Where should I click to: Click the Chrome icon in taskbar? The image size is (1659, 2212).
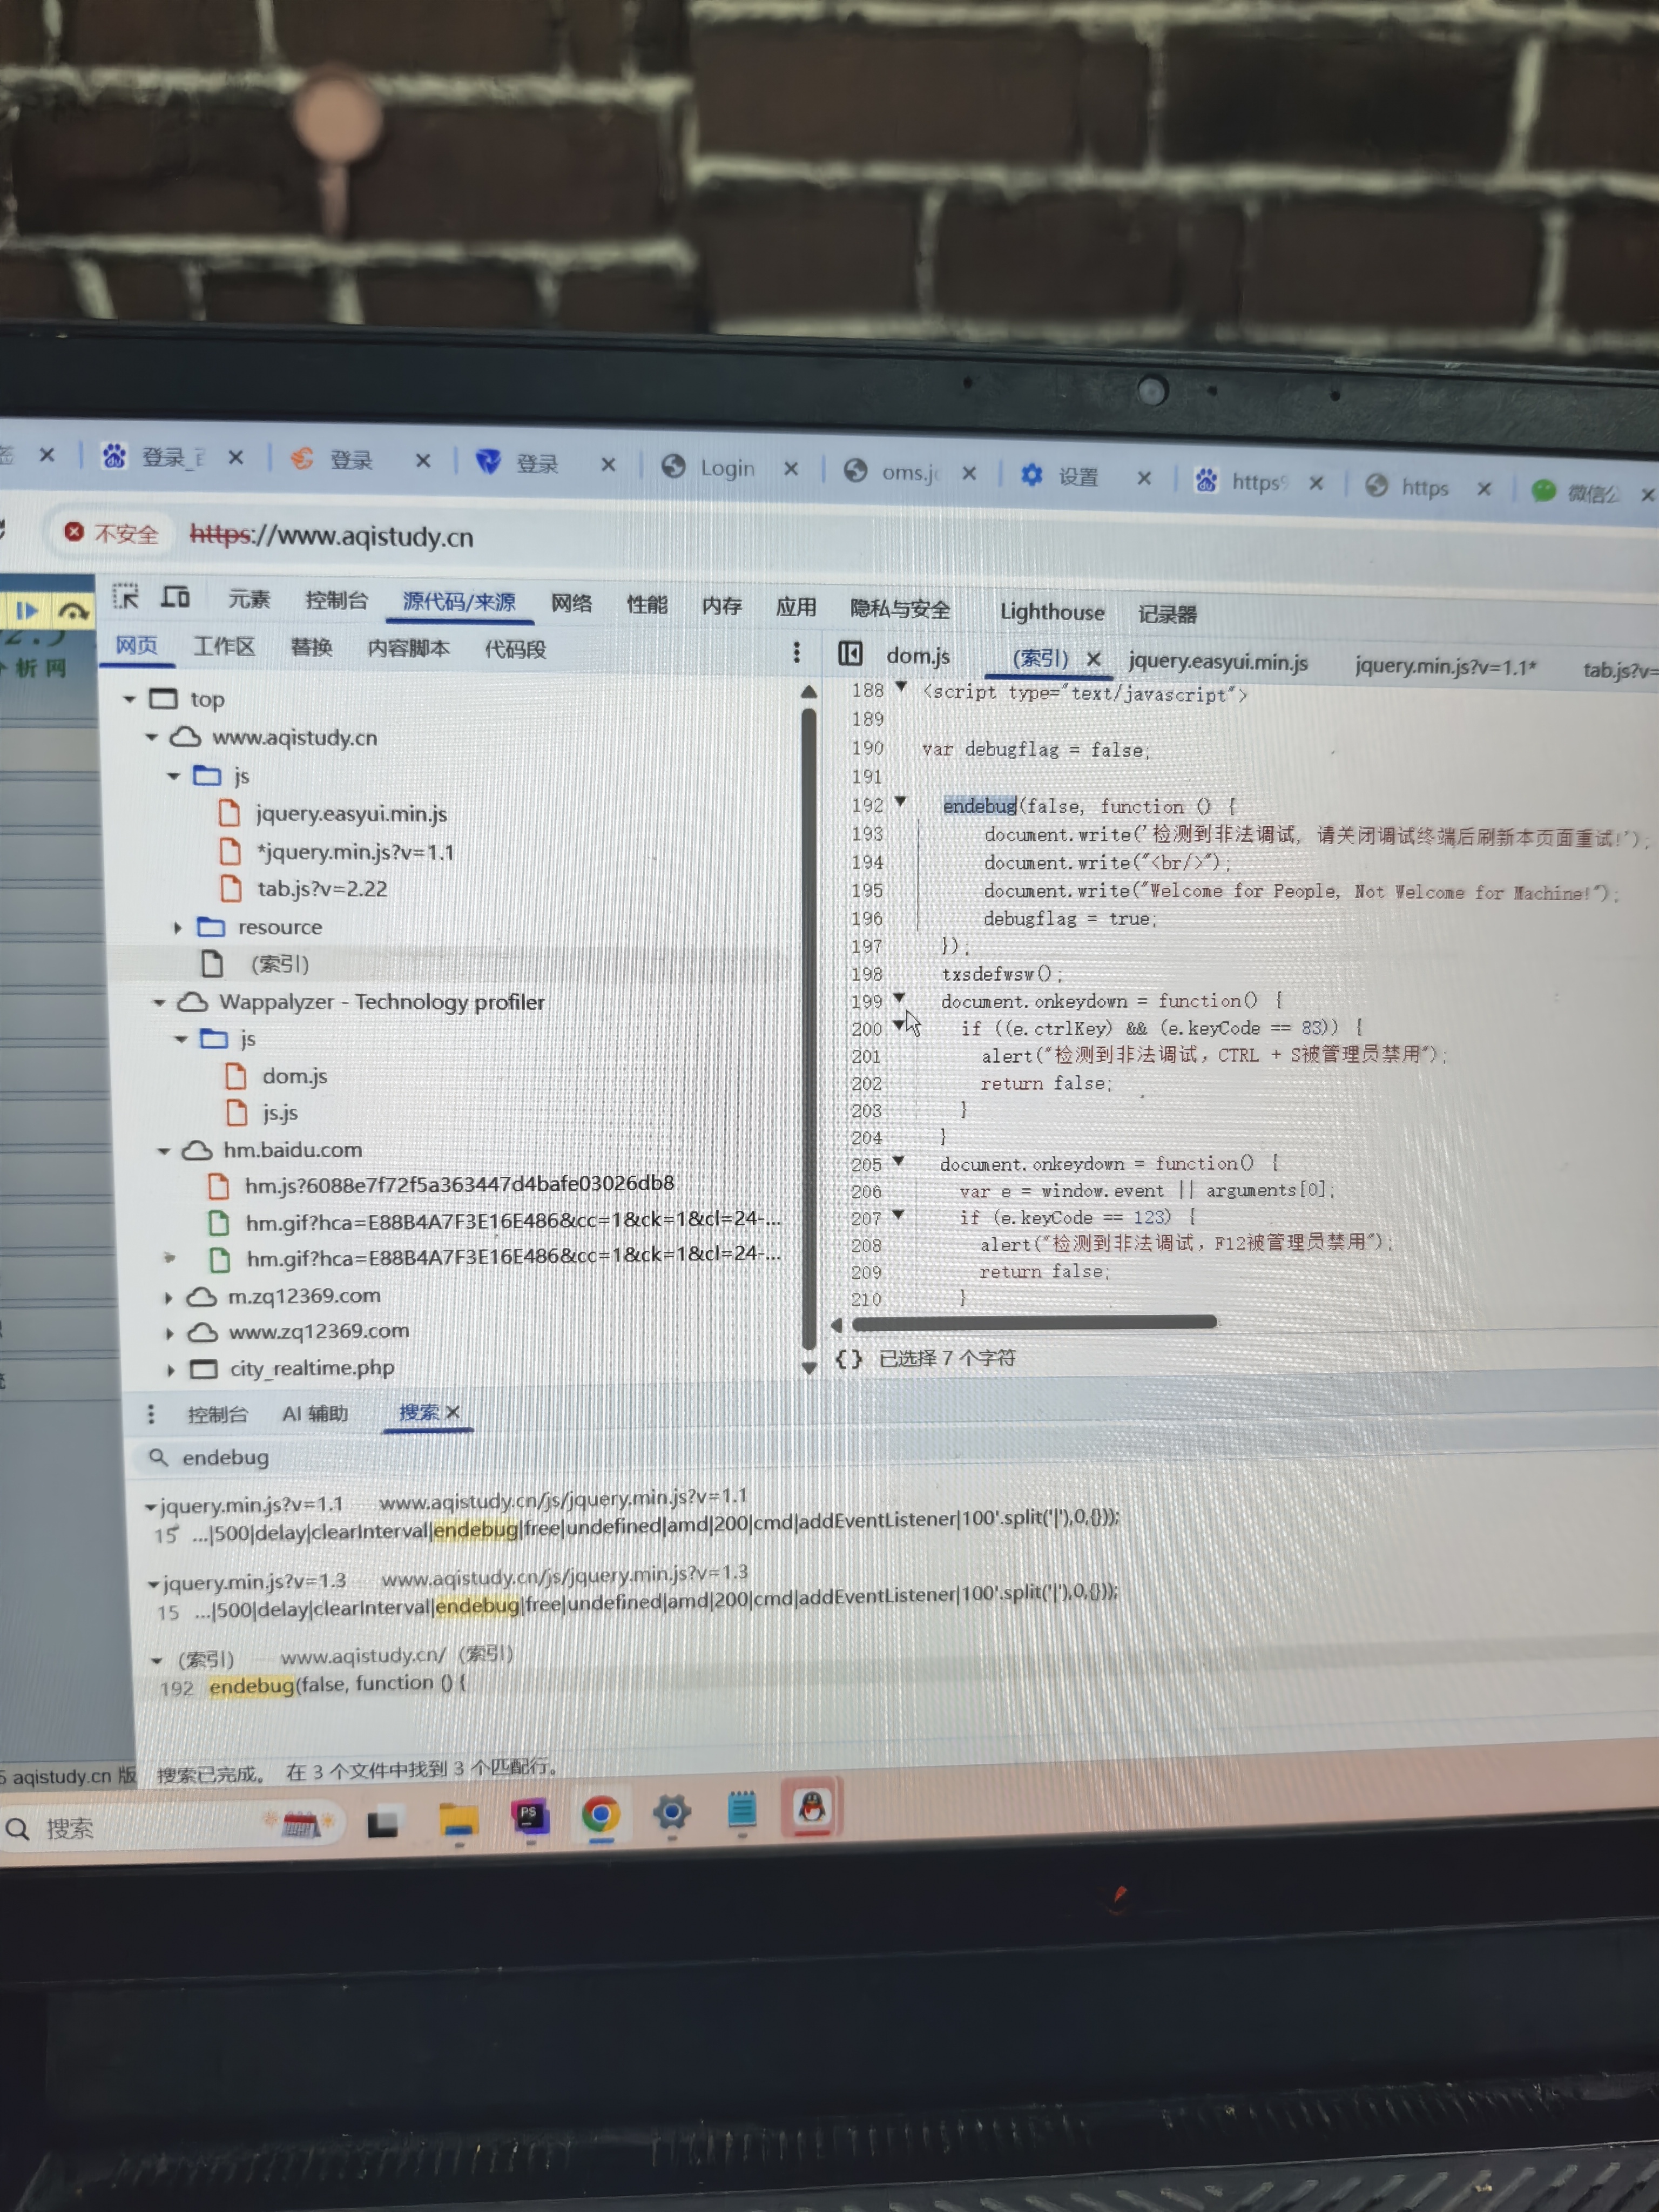[x=601, y=1814]
